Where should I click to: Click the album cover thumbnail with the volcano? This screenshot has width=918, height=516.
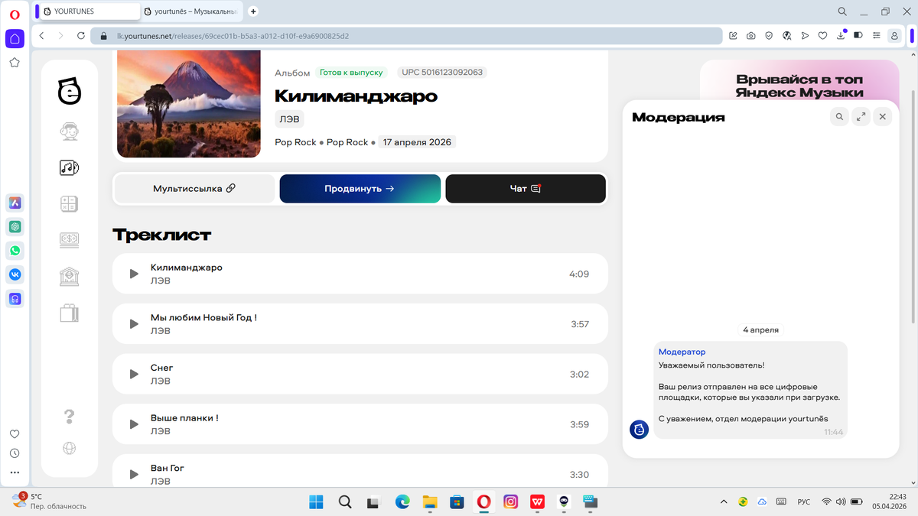click(188, 104)
